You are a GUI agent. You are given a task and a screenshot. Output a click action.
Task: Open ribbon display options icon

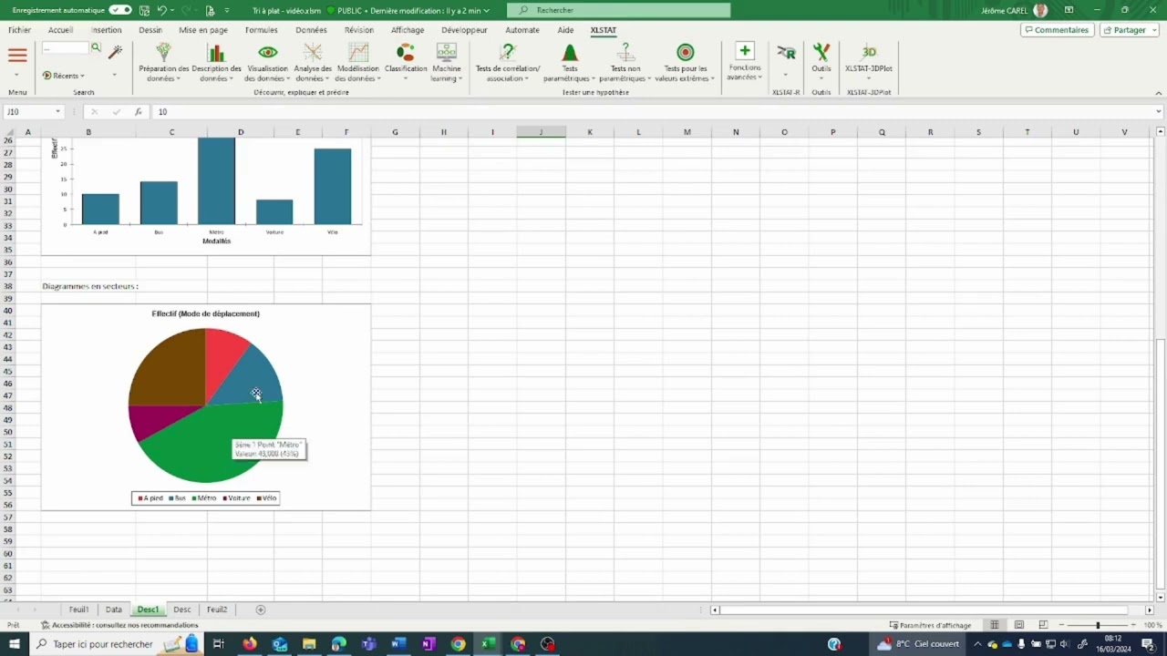click(x=1069, y=10)
